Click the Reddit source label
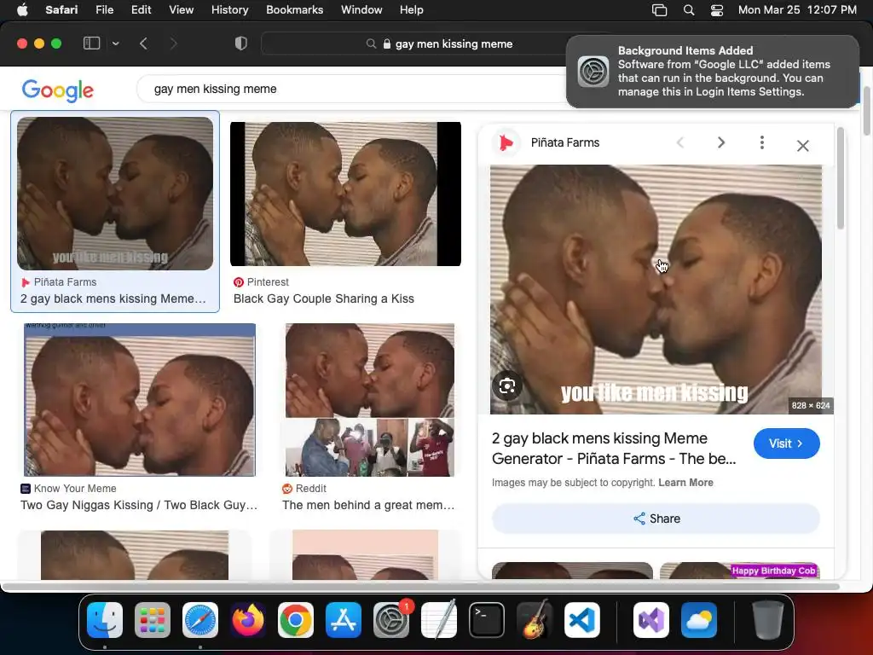873x655 pixels. coord(304,489)
